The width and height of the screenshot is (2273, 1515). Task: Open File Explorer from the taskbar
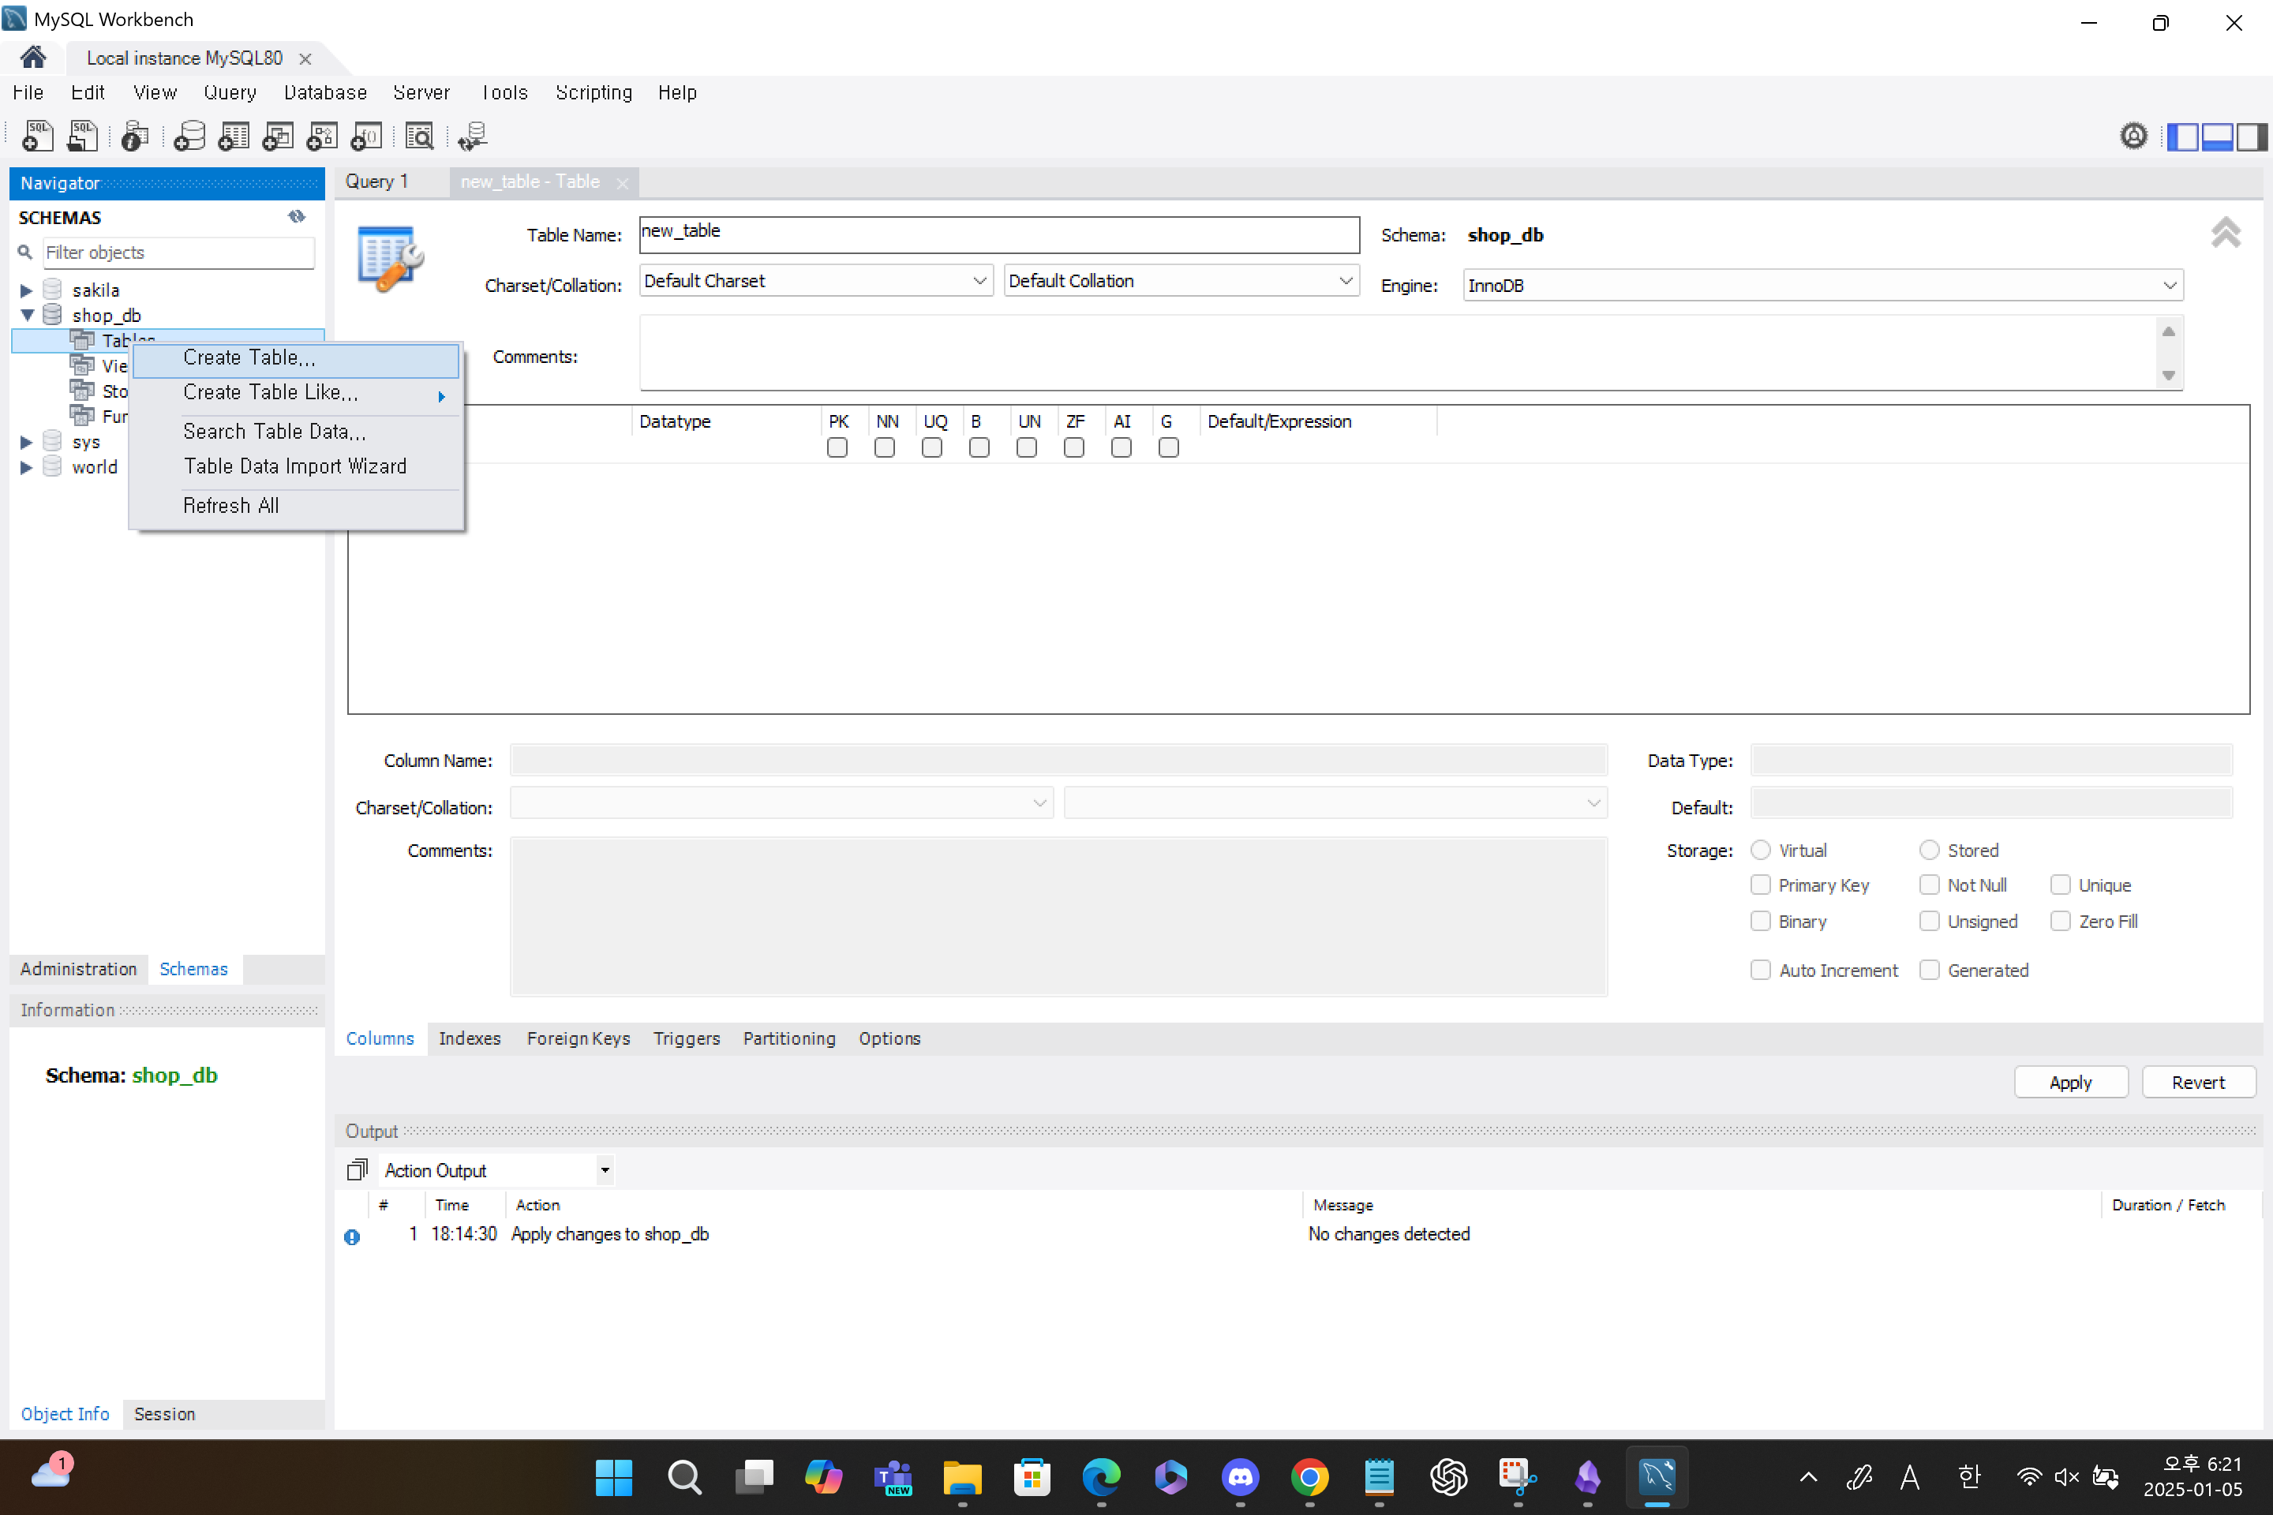coord(963,1477)
